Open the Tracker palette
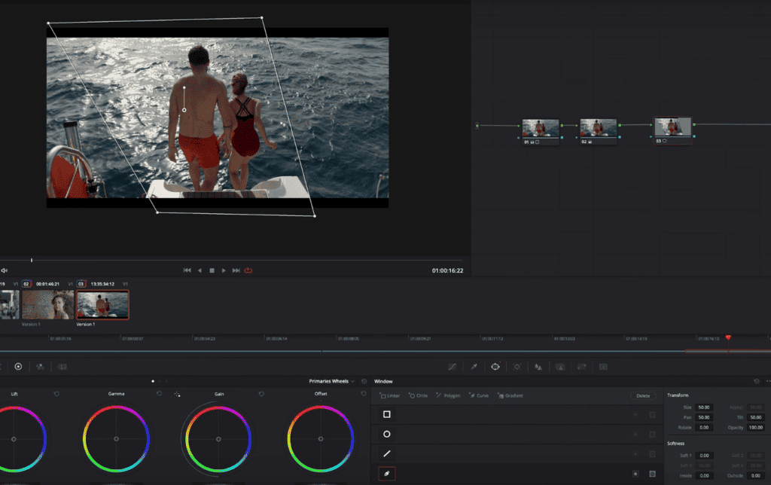 517,367
